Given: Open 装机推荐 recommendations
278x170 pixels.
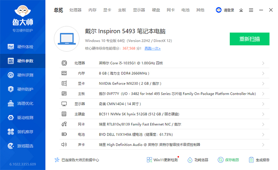Looking at the screenshot, I should pyautogui.click(x=23, y=132).
